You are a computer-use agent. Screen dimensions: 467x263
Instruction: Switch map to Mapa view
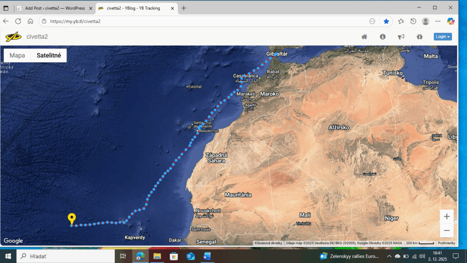17,55
